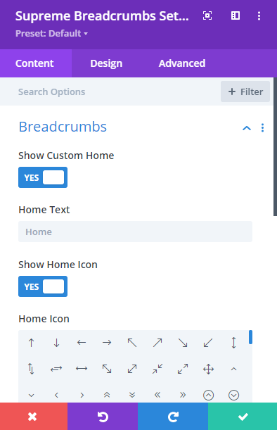The height and width of the screenshot is (430, 277).
Task: Toggle the Show Custom Home switch
Action: (x=43, y=177)
